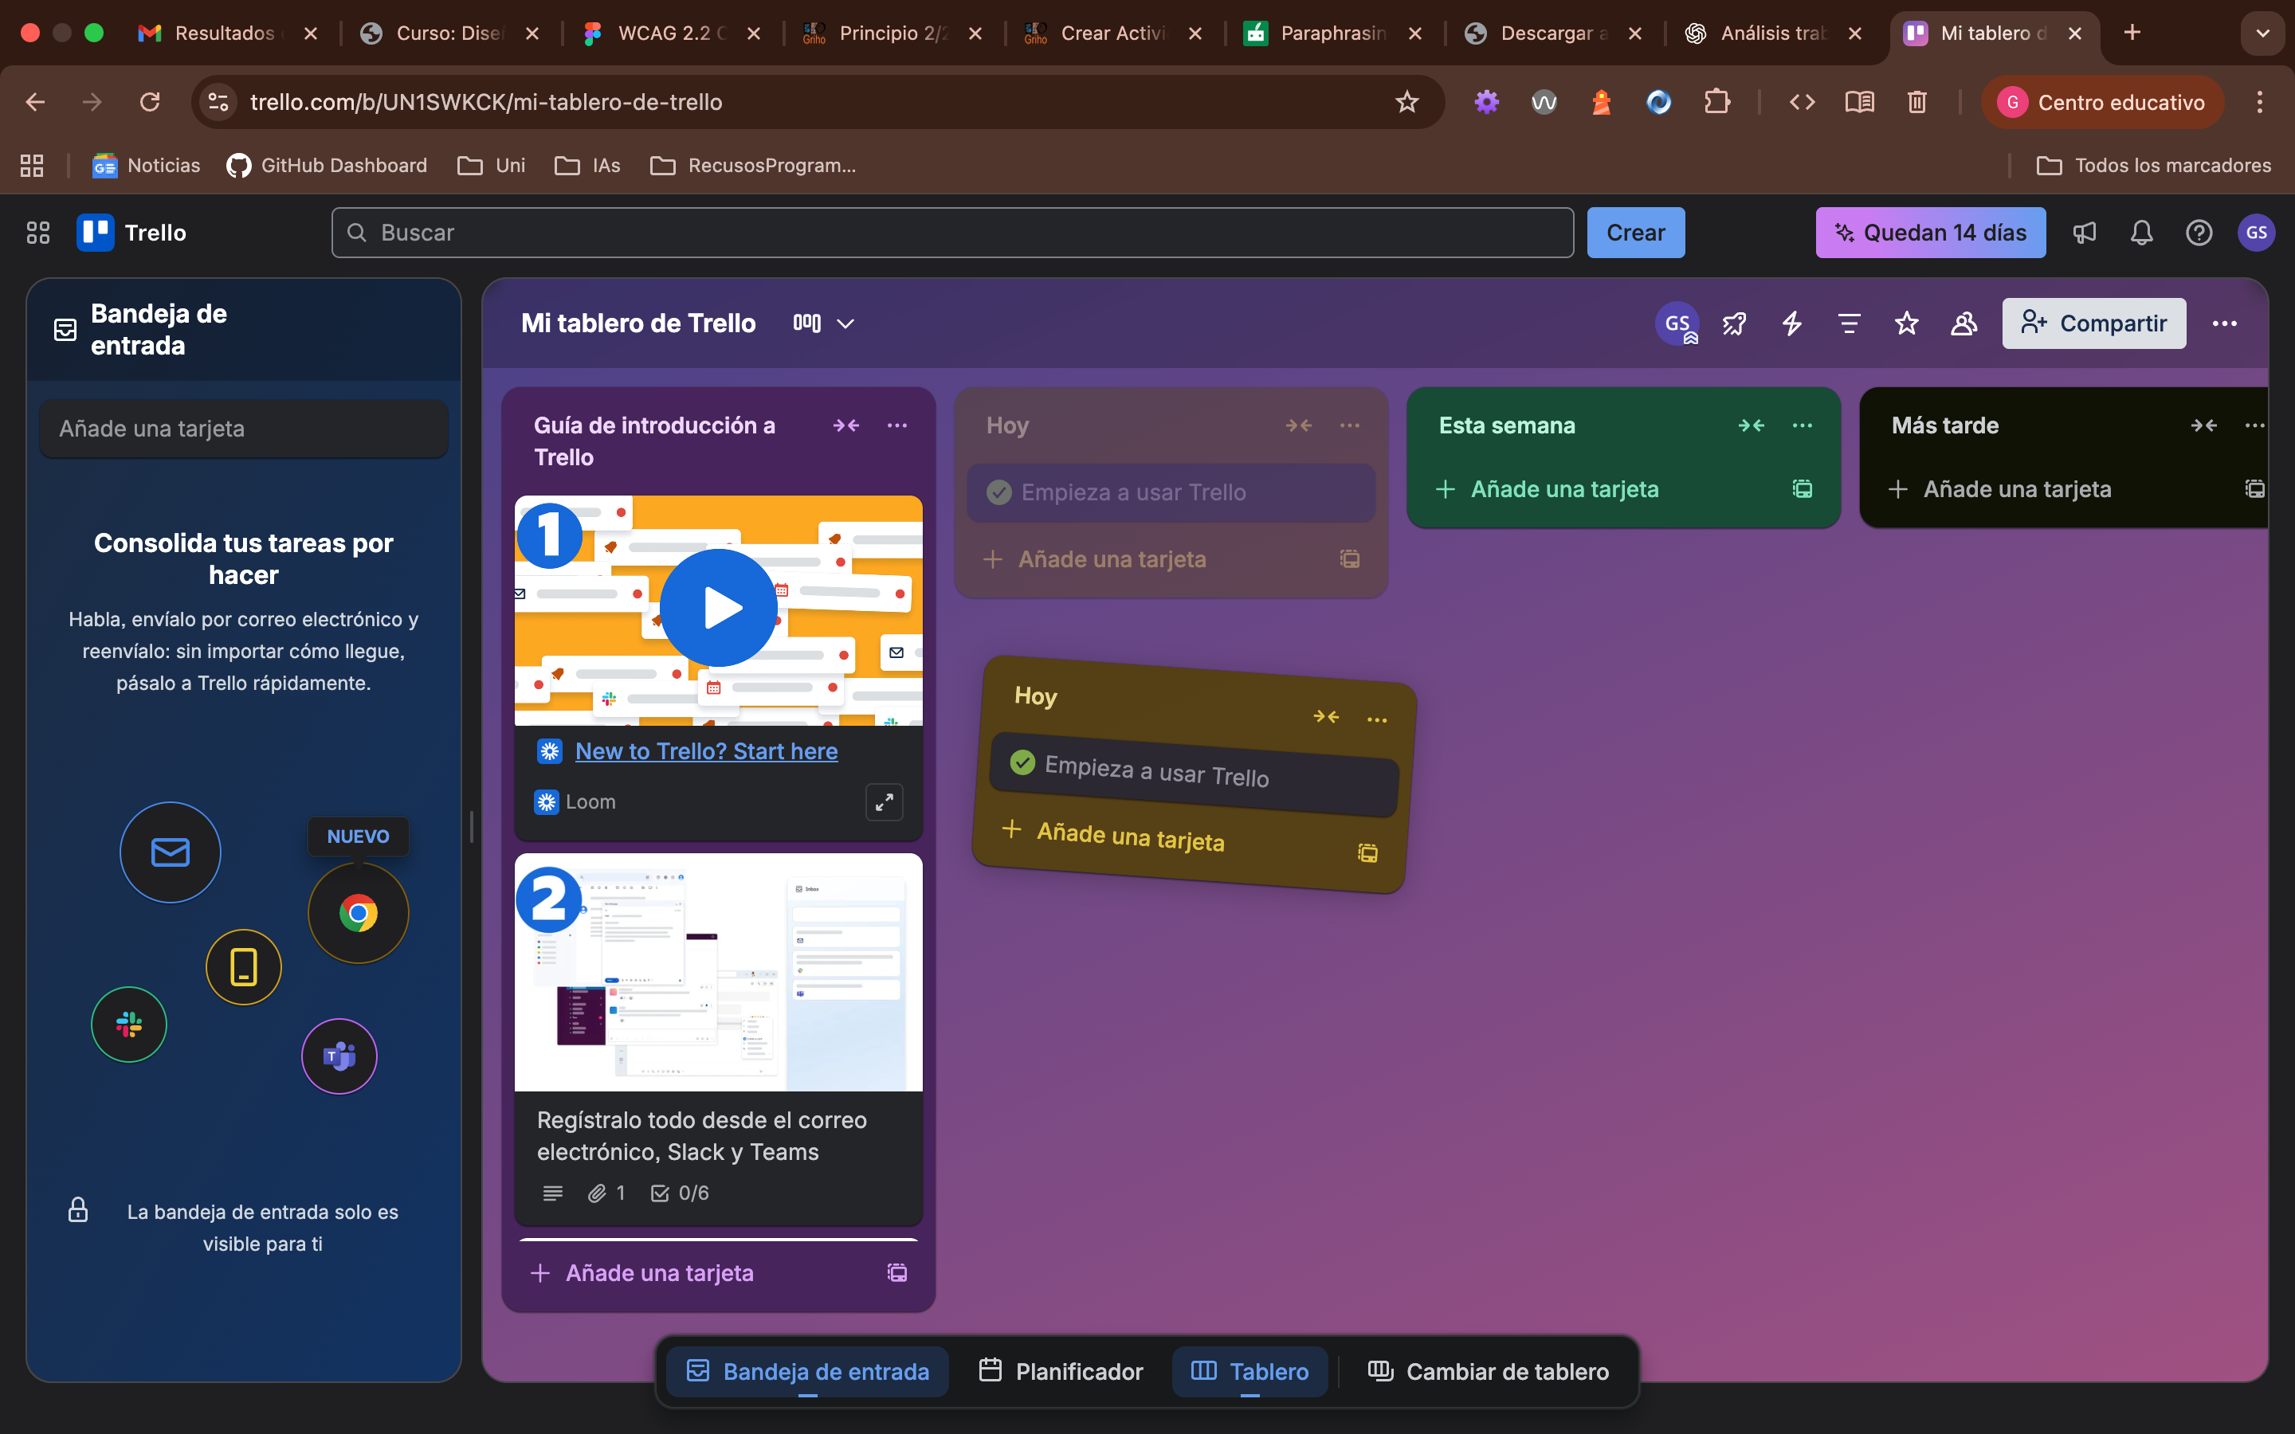The height and width of the screenshot is (1434, 2295).
Task: Open the board menu three dots
Action: pos(2224,323)
